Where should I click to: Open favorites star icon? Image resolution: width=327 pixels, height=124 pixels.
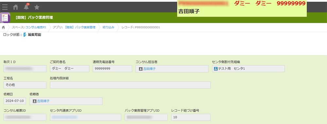[37, 7]
